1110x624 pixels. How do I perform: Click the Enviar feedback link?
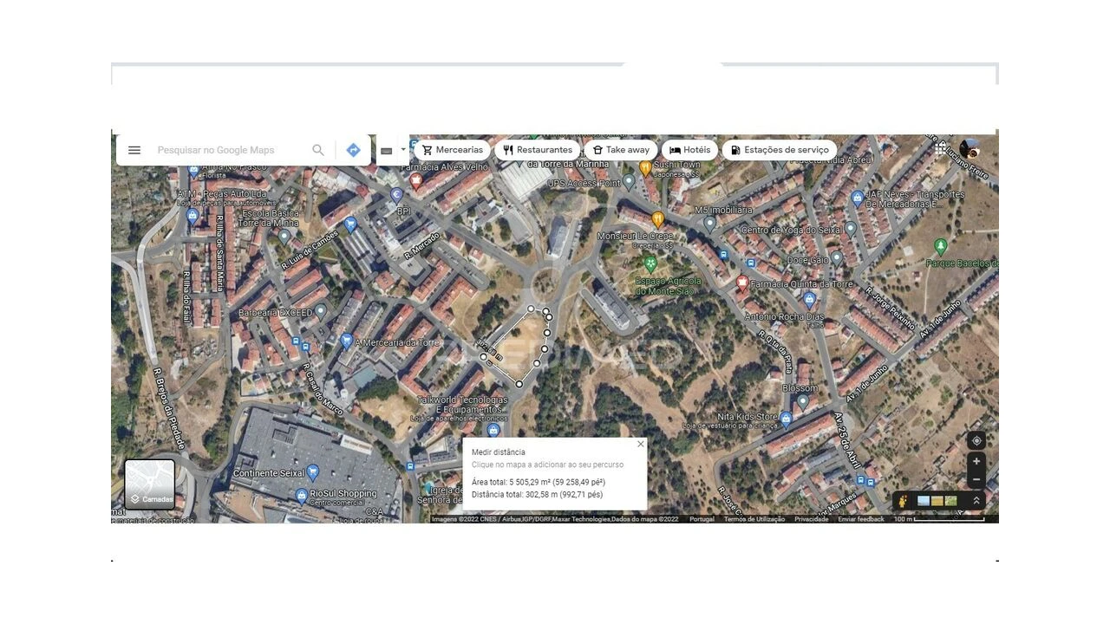[860, 517]
